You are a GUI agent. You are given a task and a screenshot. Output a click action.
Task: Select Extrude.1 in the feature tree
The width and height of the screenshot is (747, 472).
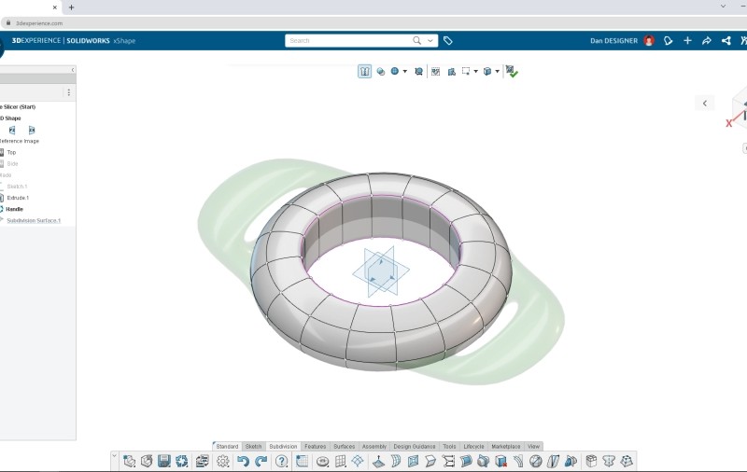click(x=18, y=198)
